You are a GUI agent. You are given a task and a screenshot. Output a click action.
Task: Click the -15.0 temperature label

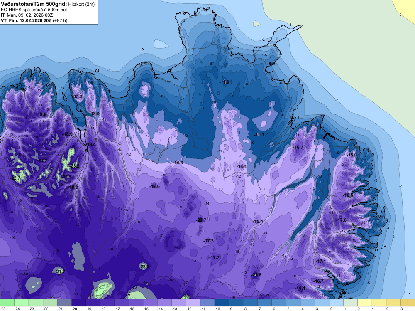352,155
